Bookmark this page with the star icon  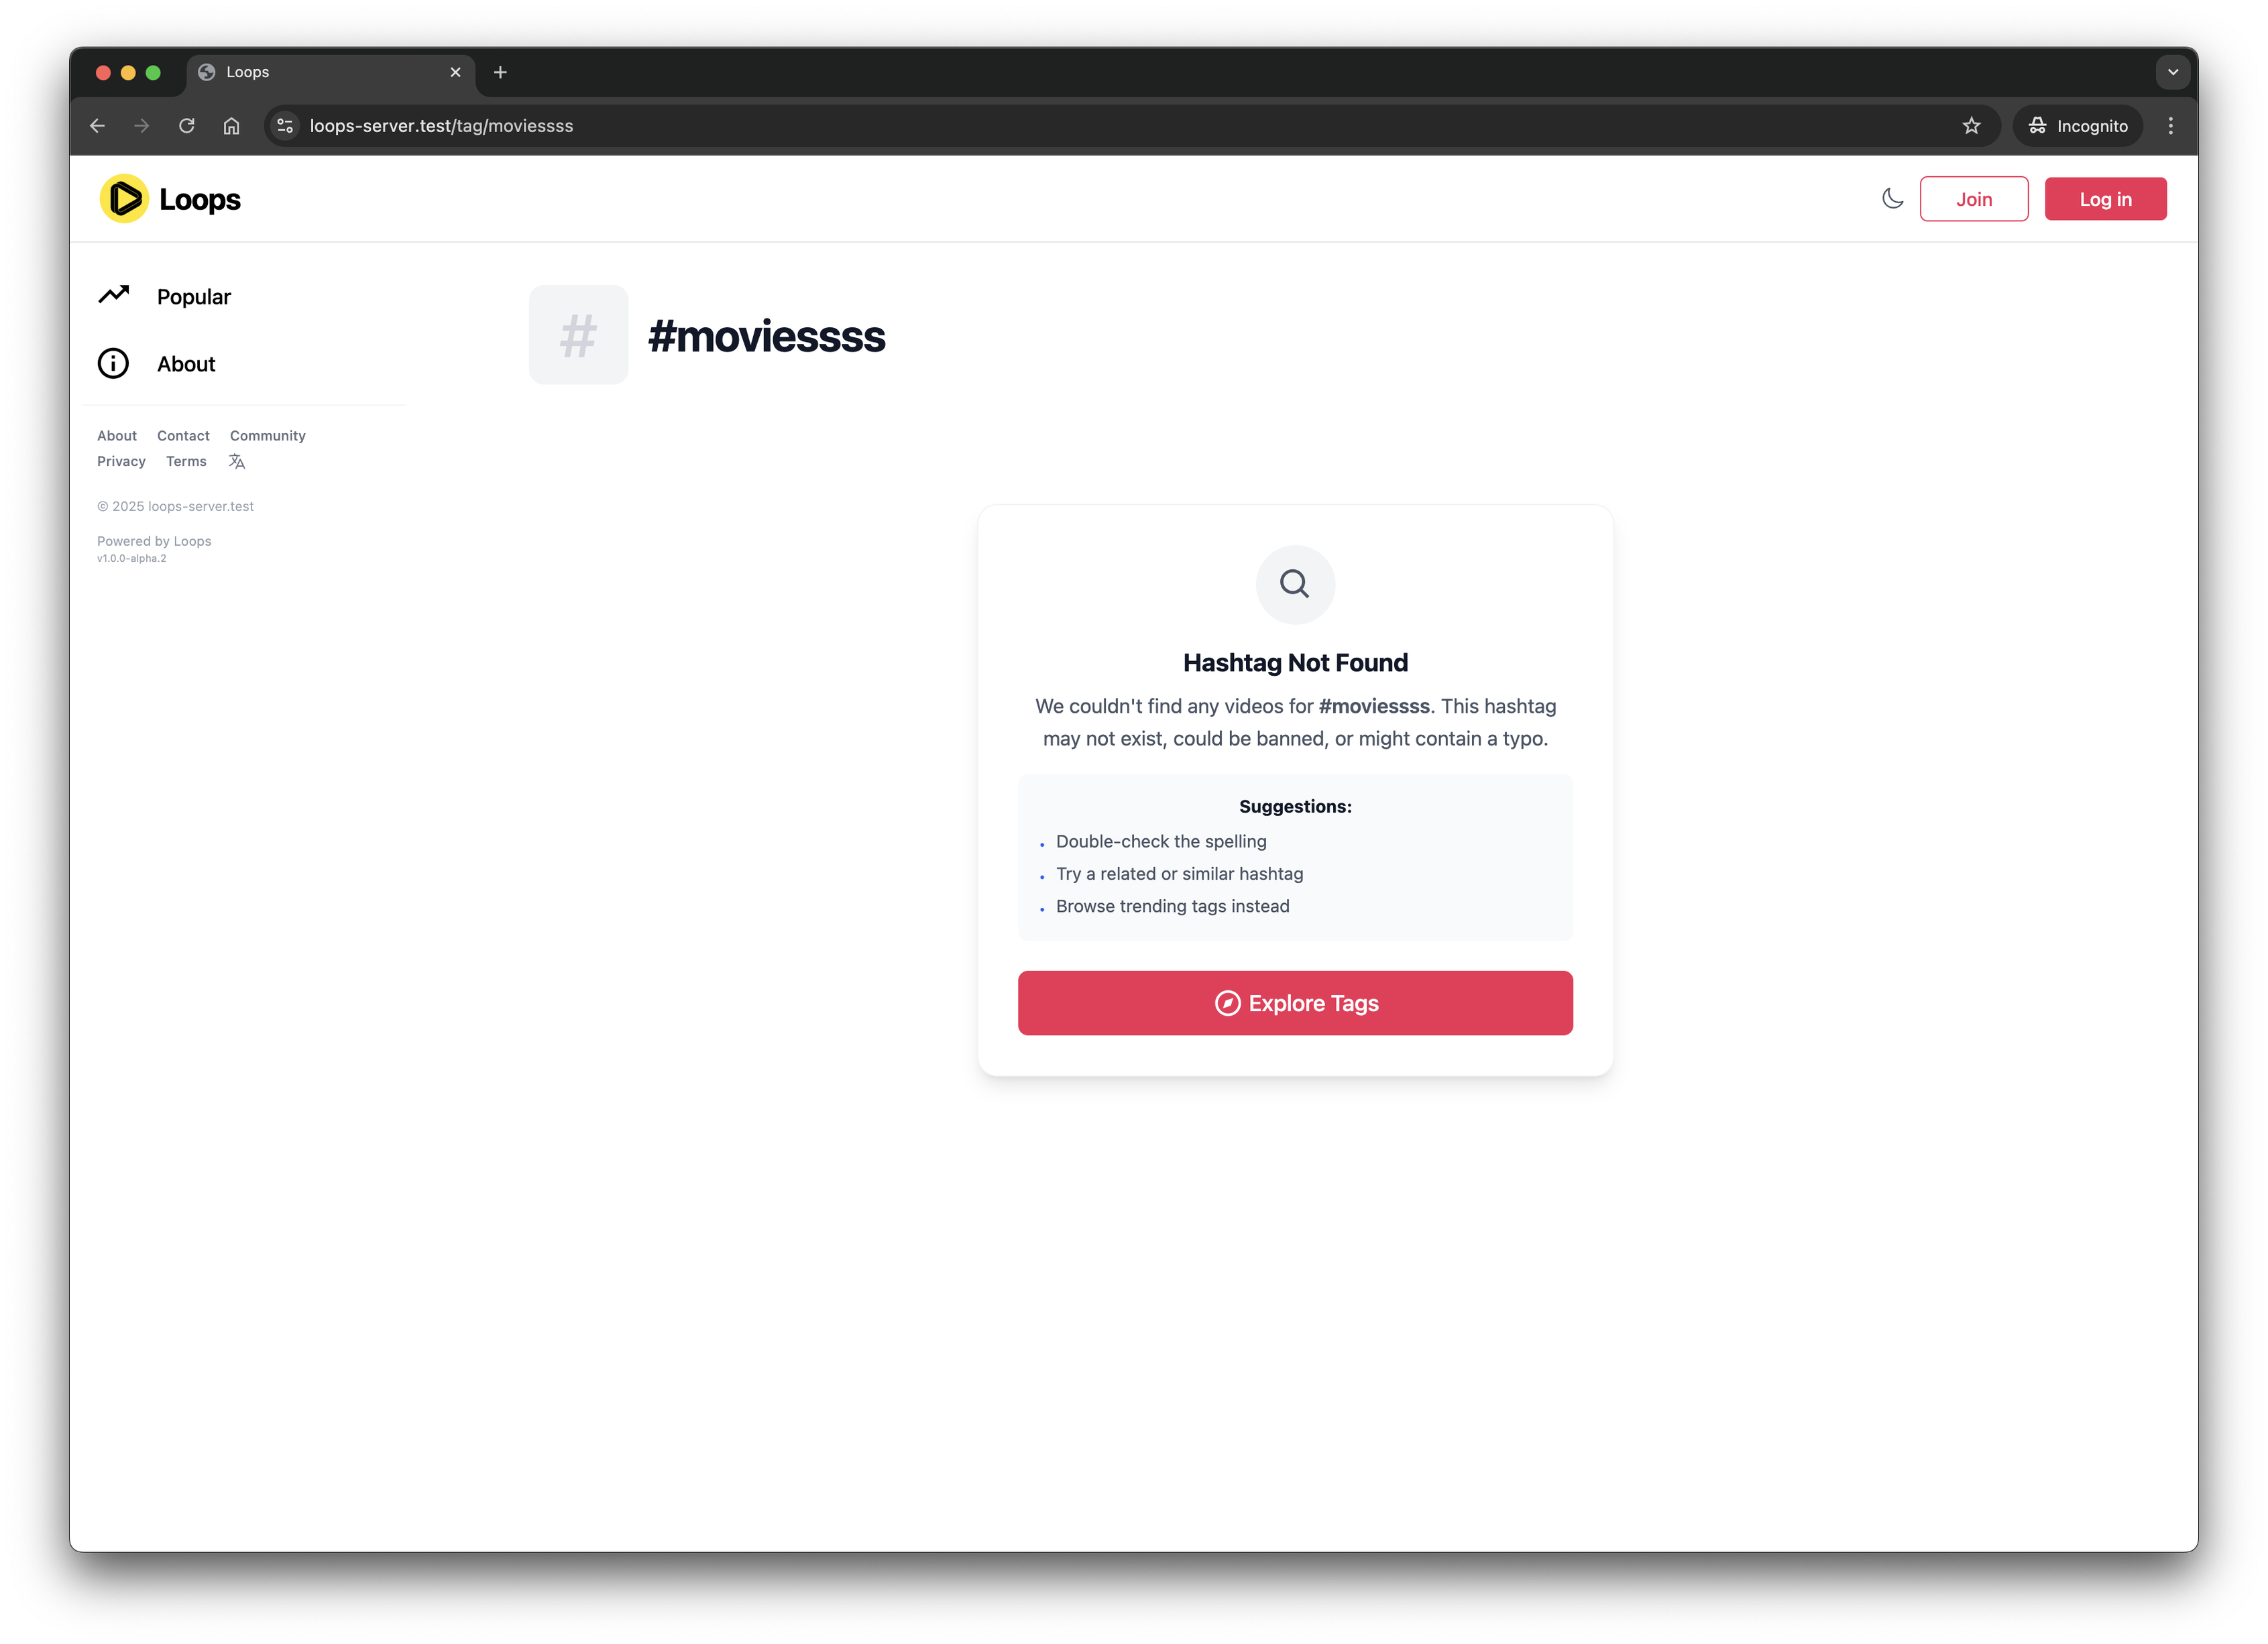point(1971,126)
